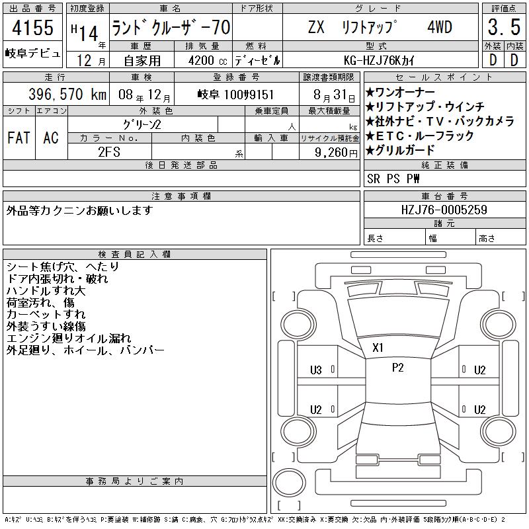Click the sales point ★ETC・ルーフラック

[x=420, y=136]
